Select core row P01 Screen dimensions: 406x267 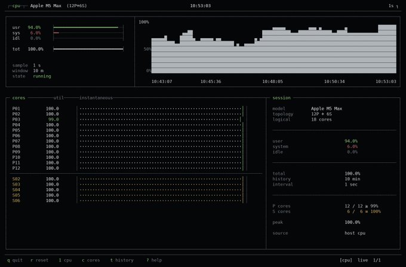(x=130, y=109)
